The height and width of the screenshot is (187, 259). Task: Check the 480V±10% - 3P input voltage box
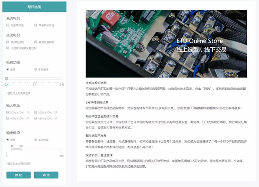(x=36, y=118)
